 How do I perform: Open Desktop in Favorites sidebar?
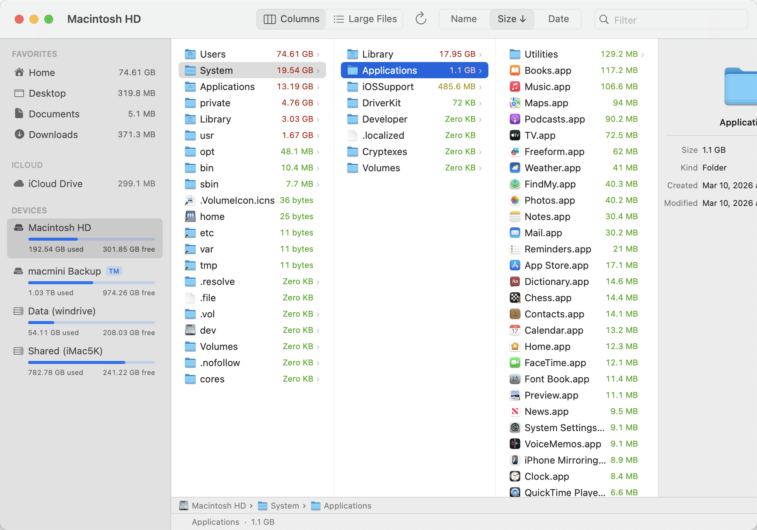coord(85,93)
